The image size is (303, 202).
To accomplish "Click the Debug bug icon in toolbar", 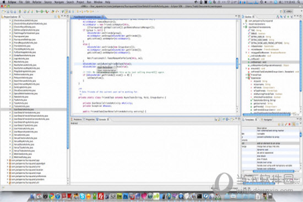I will point(37,12).
